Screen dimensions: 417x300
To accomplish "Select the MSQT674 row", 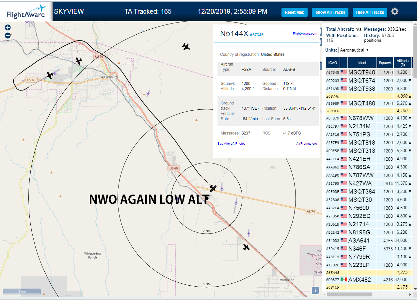I will 369,81.
